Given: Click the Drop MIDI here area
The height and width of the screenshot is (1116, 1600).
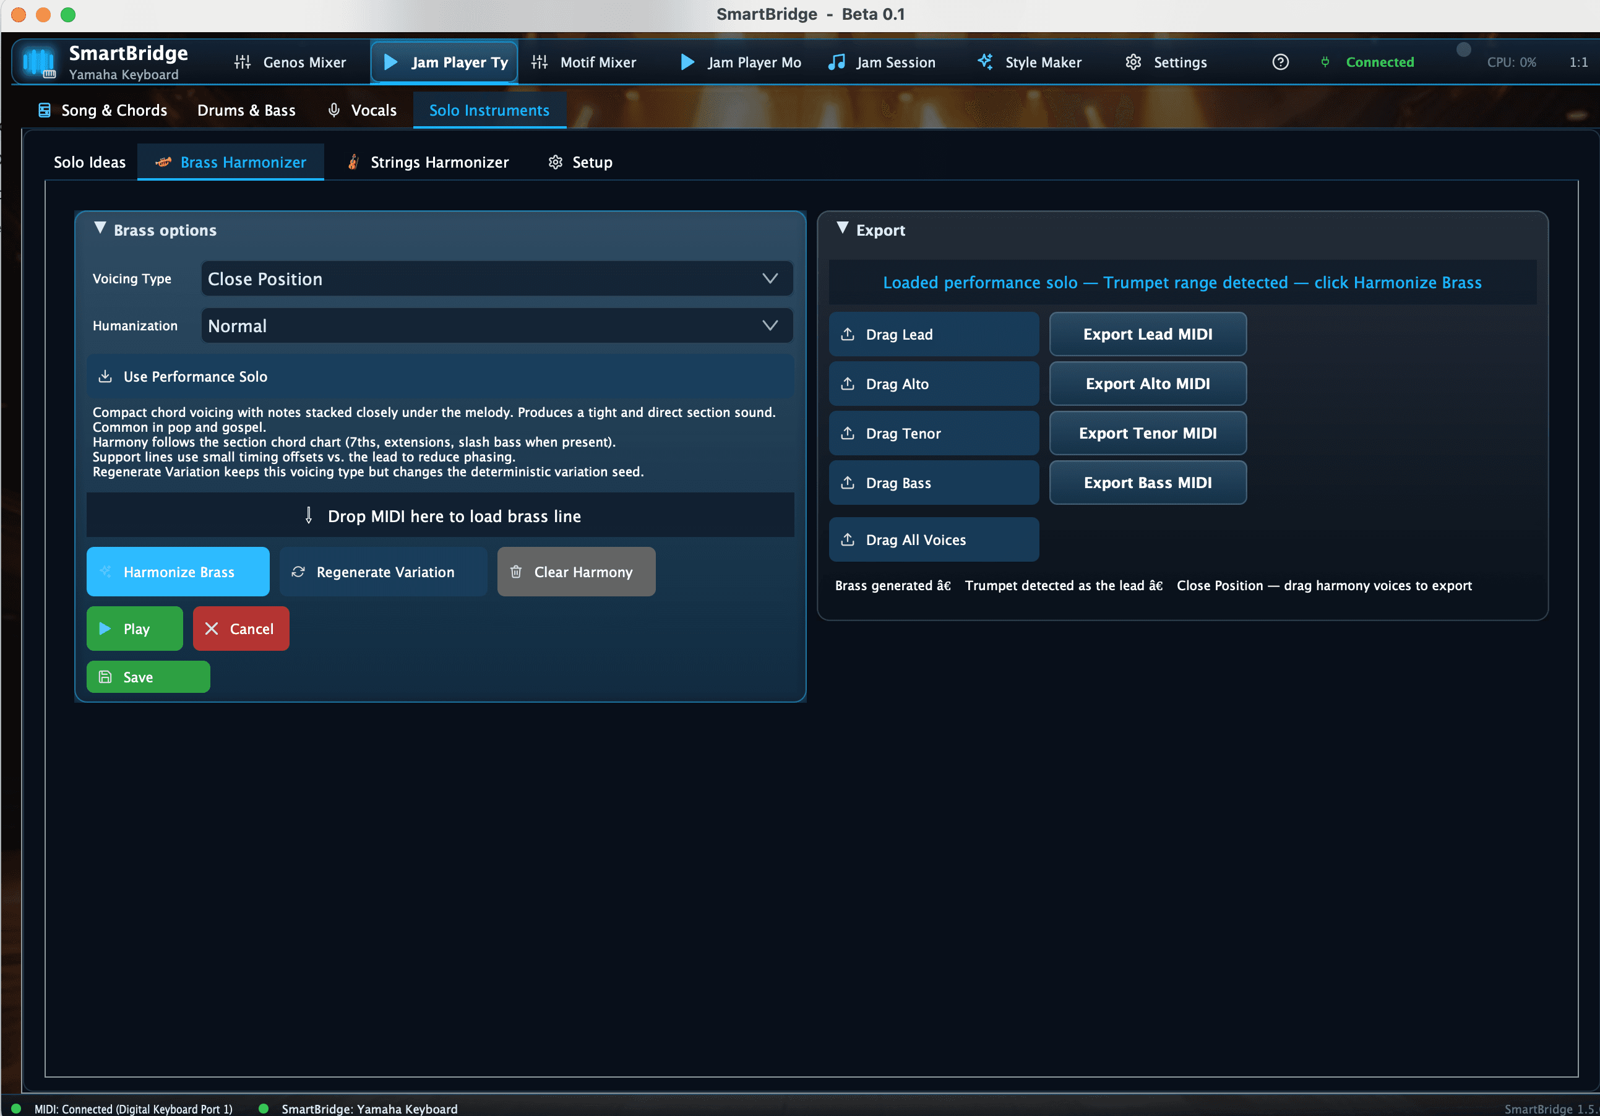Looking at the screenshot, I should coord(441,515).
